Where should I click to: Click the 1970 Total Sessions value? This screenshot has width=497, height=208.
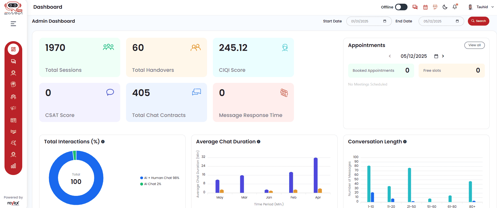pyautogui.click(x=55, y=48)
